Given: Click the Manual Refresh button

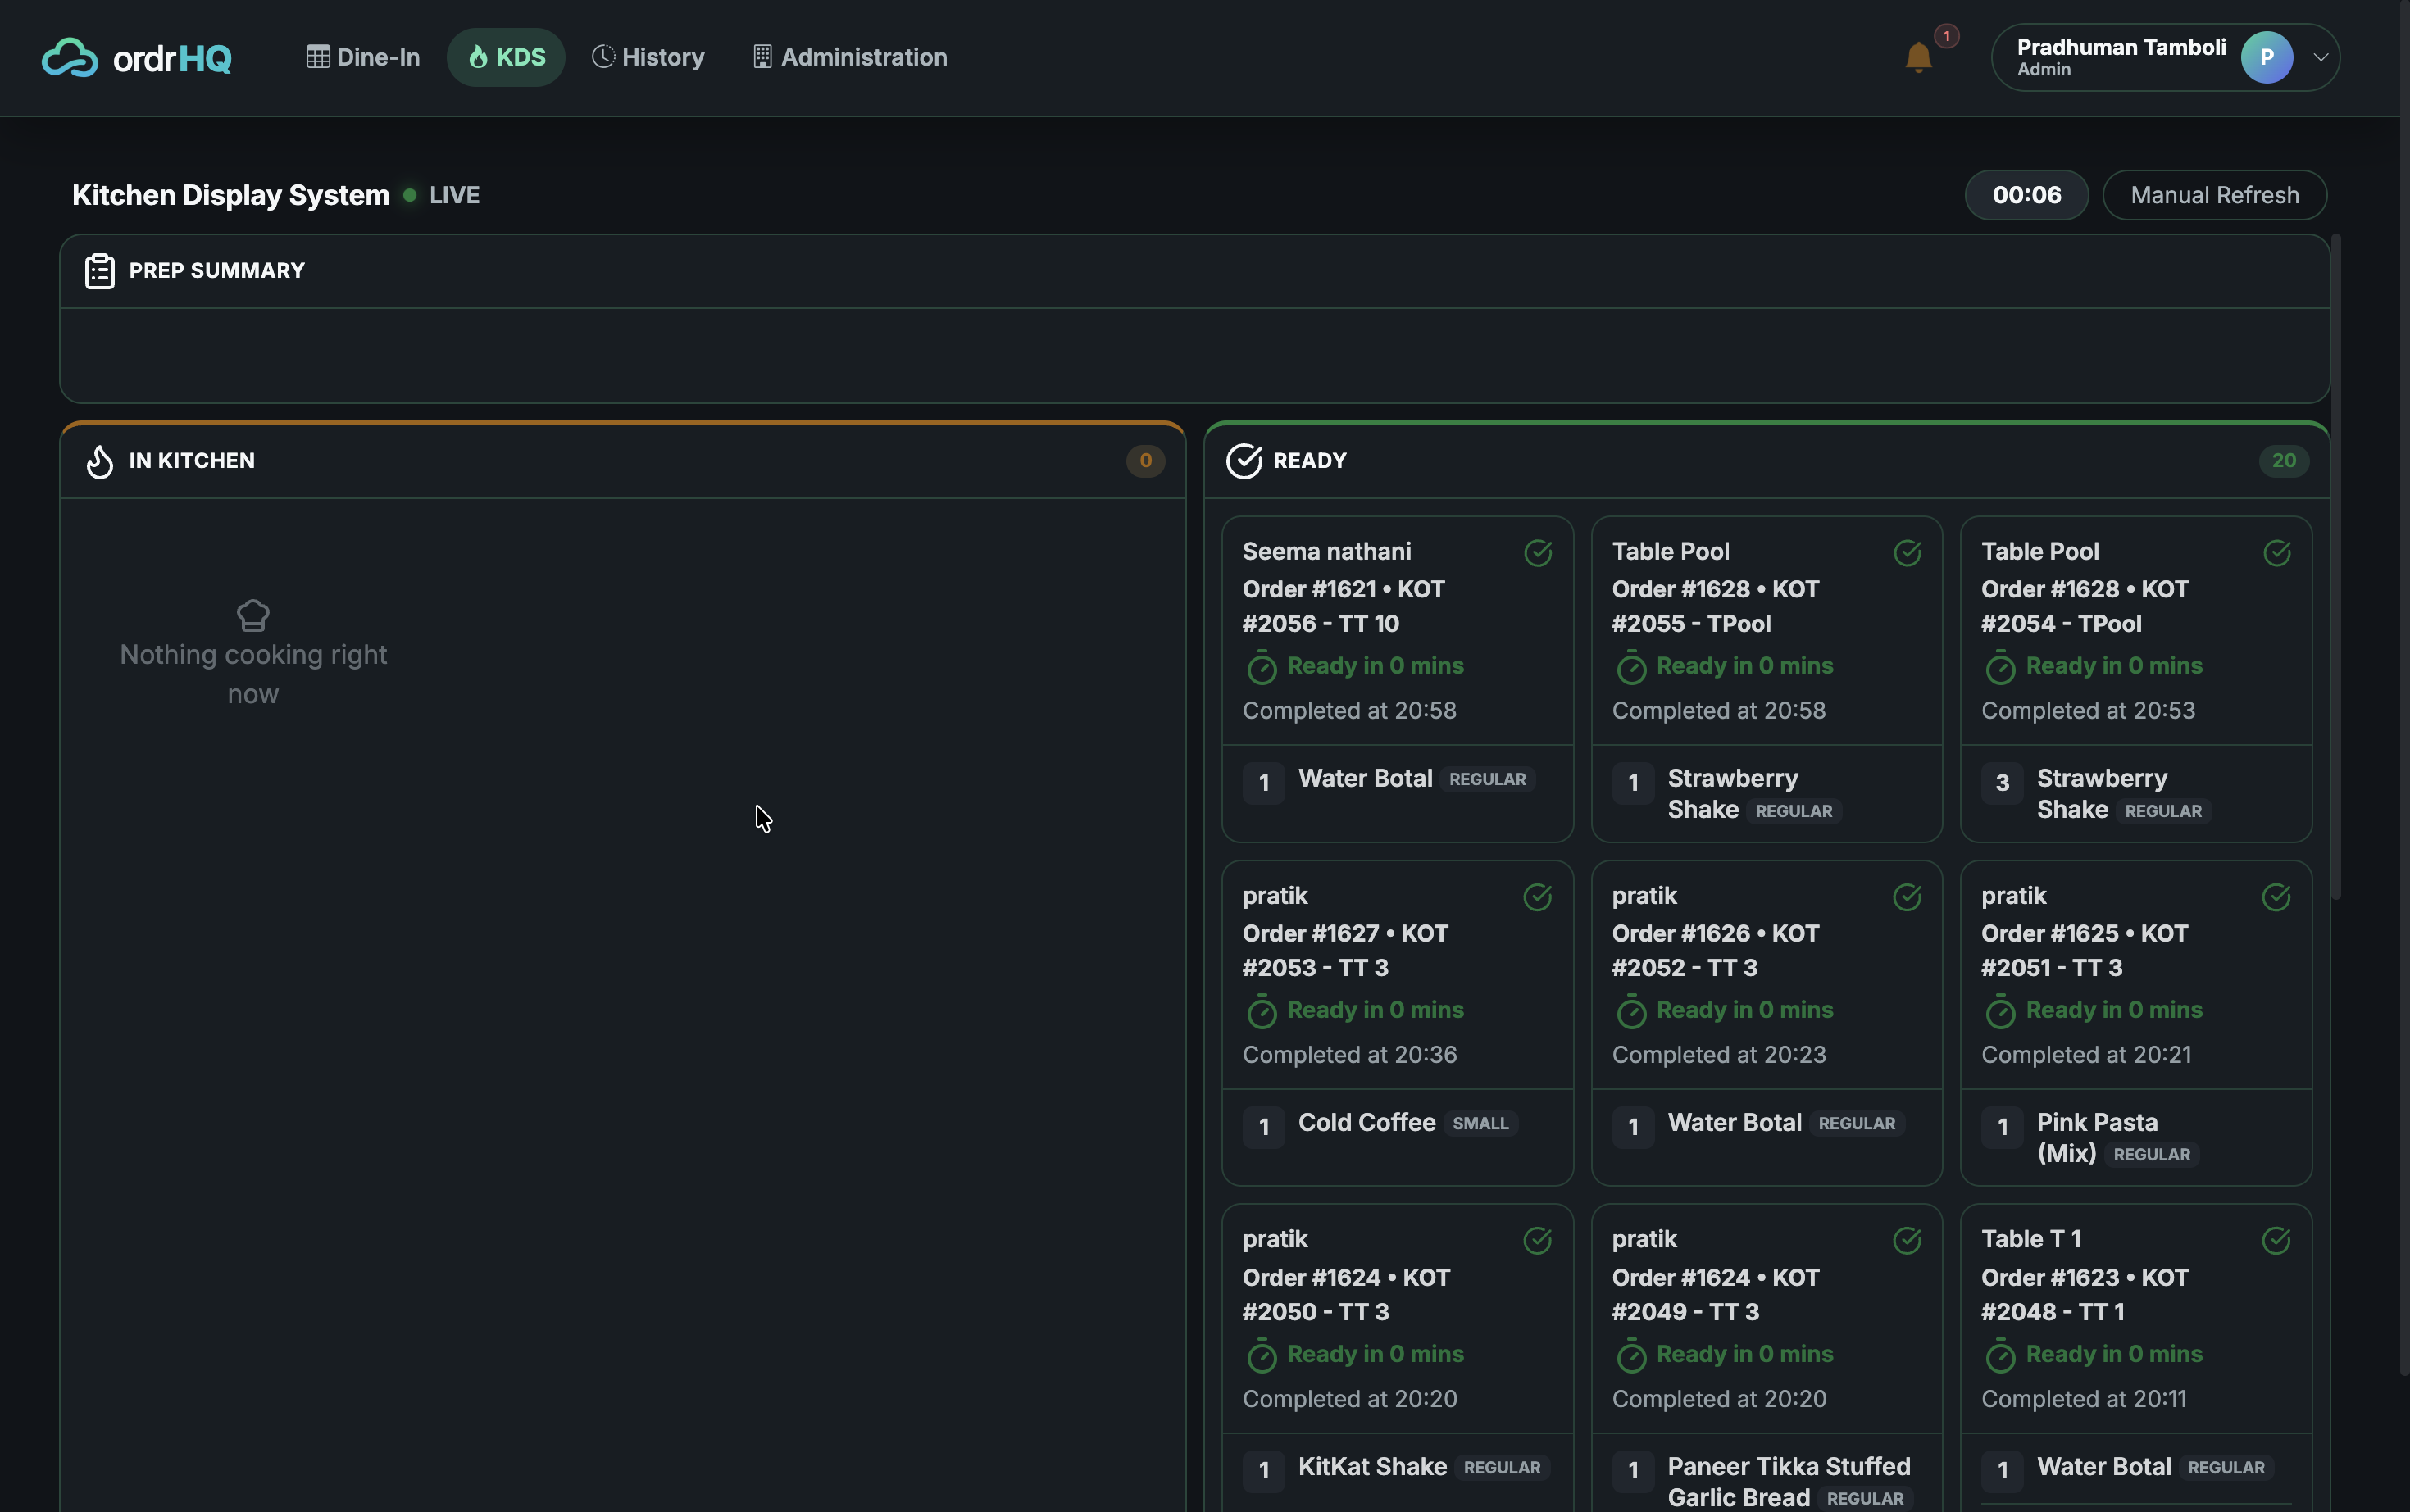Looking at the screenshot, I should 2214,195.
